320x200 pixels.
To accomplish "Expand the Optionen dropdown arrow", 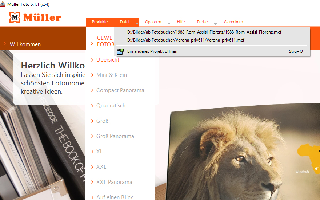I will tap(169, 24).
